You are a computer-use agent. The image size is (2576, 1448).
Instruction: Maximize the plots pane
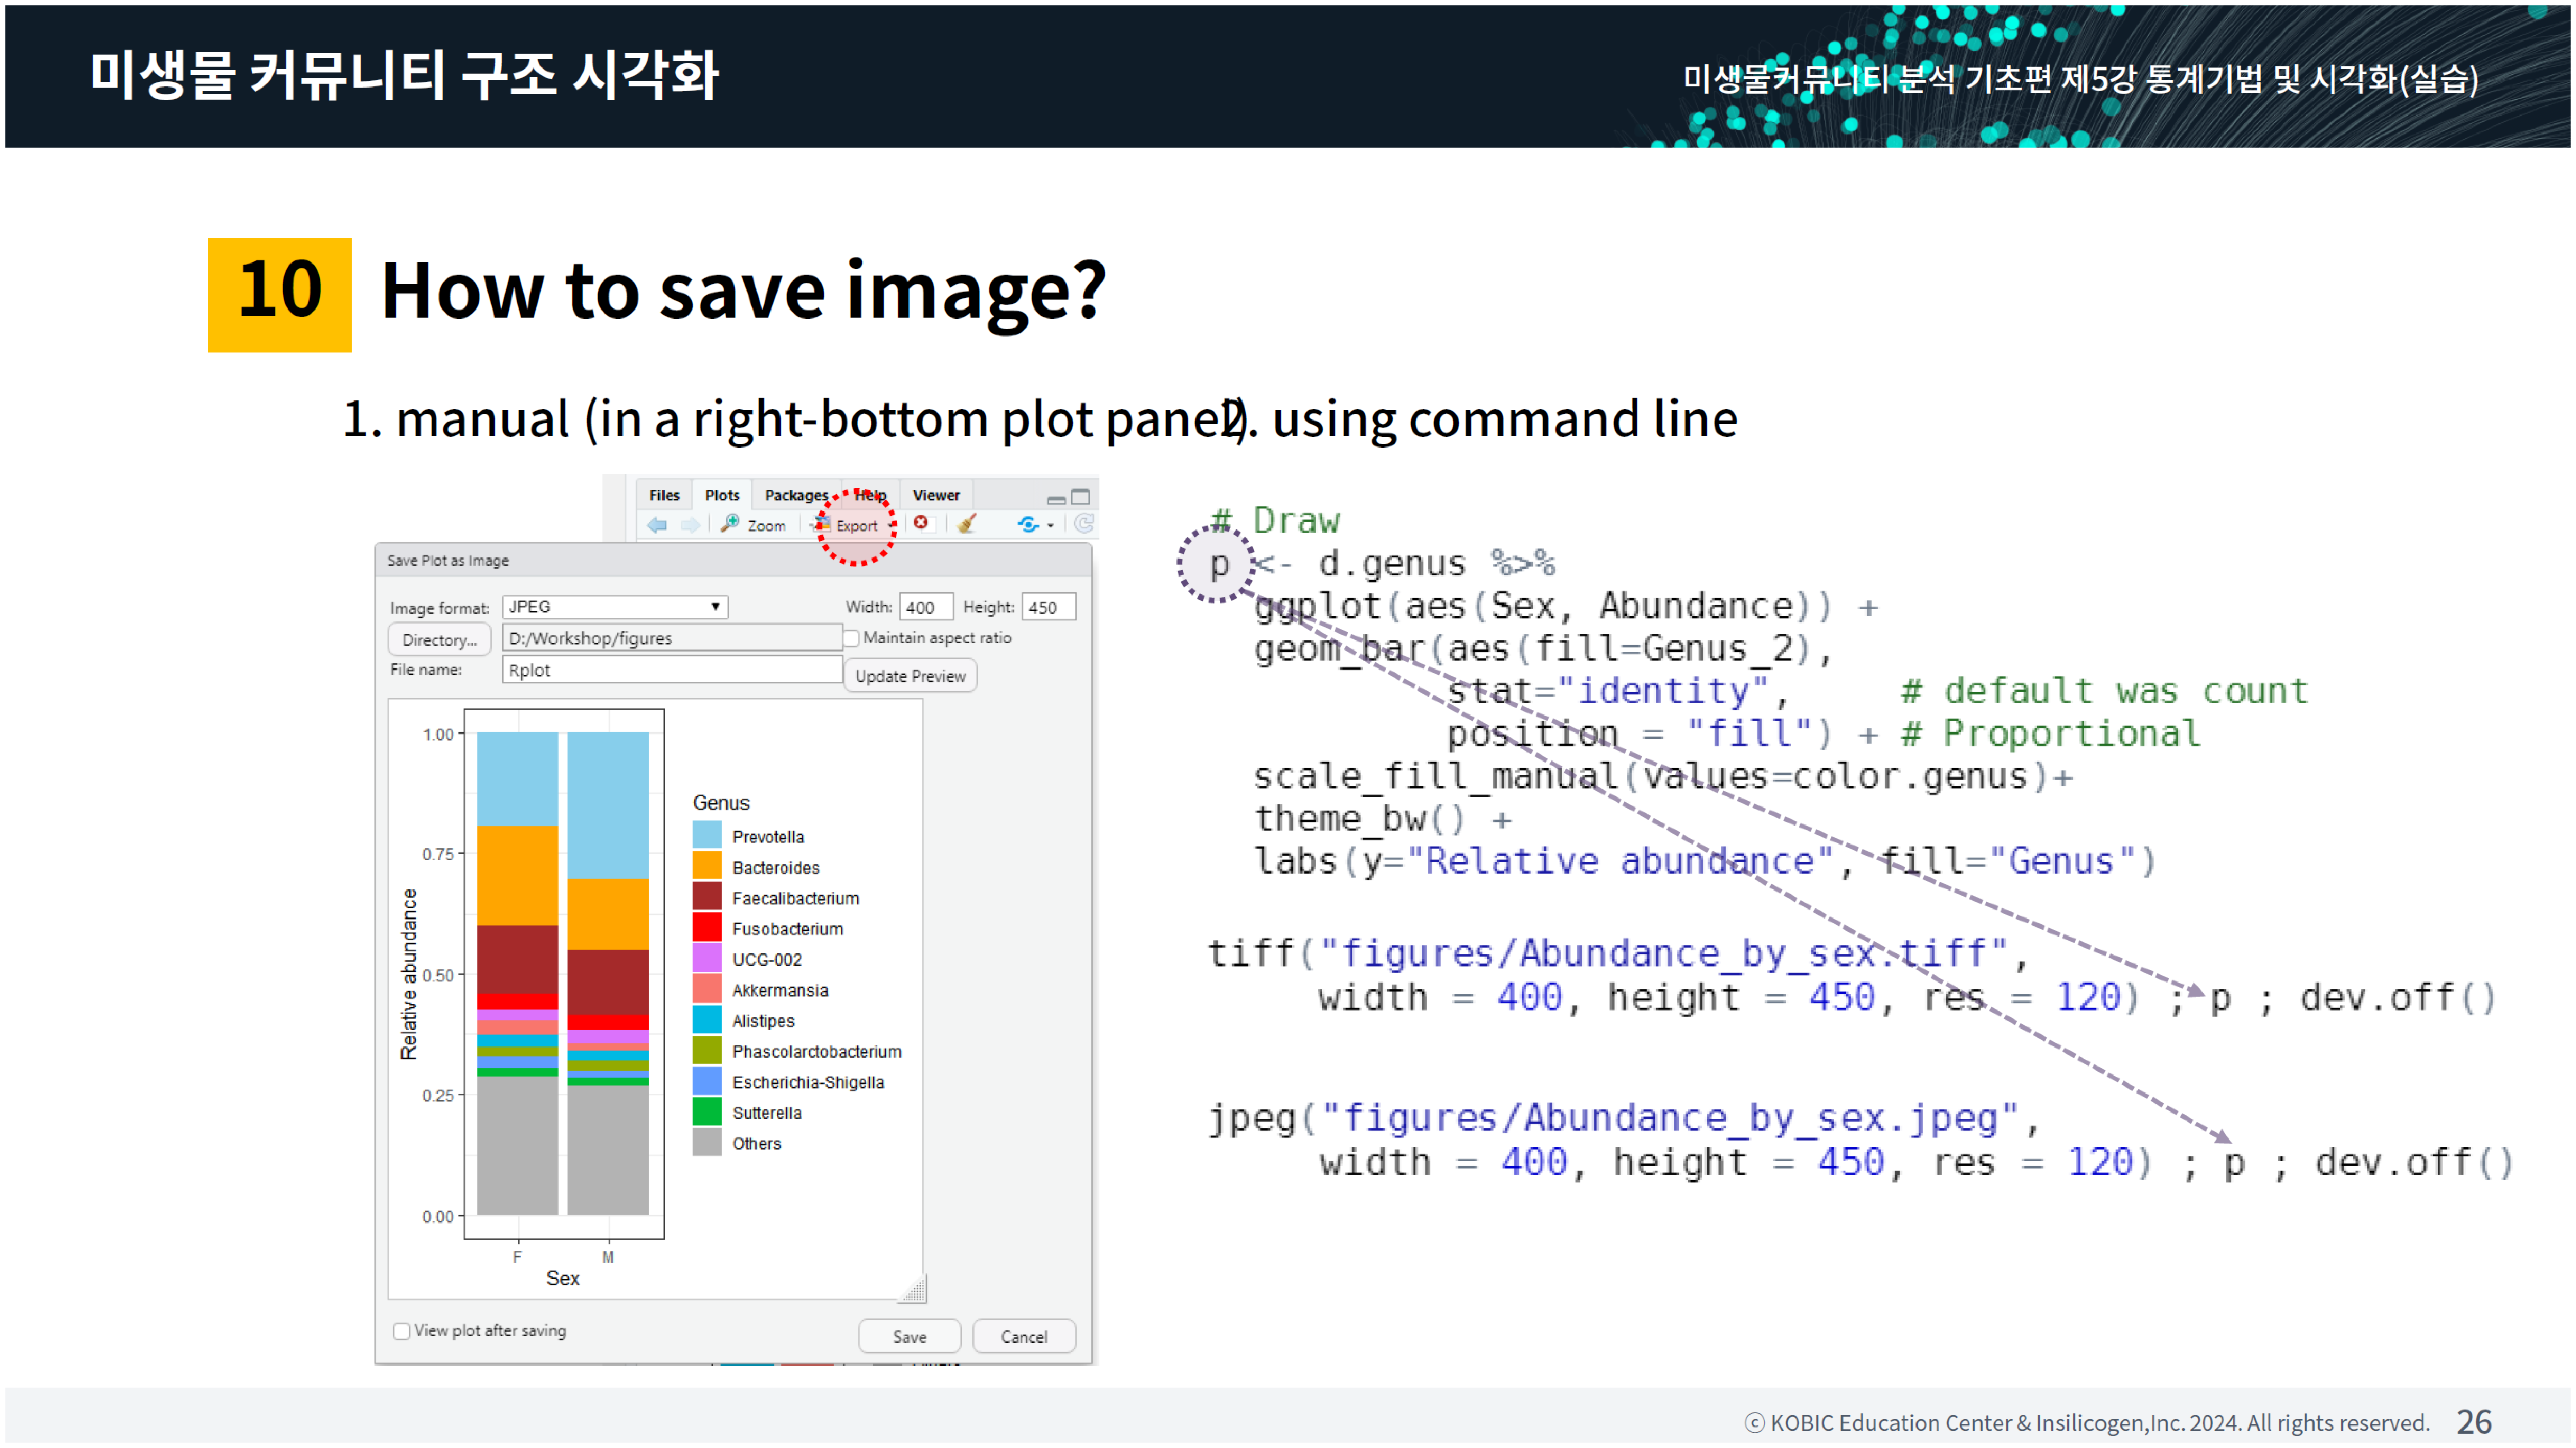click(x=1081, y=497)
